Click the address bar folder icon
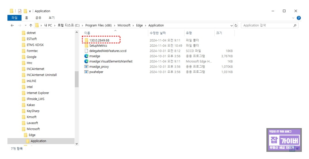The width and height of the screenshot is (309, 159). (37, 25)
